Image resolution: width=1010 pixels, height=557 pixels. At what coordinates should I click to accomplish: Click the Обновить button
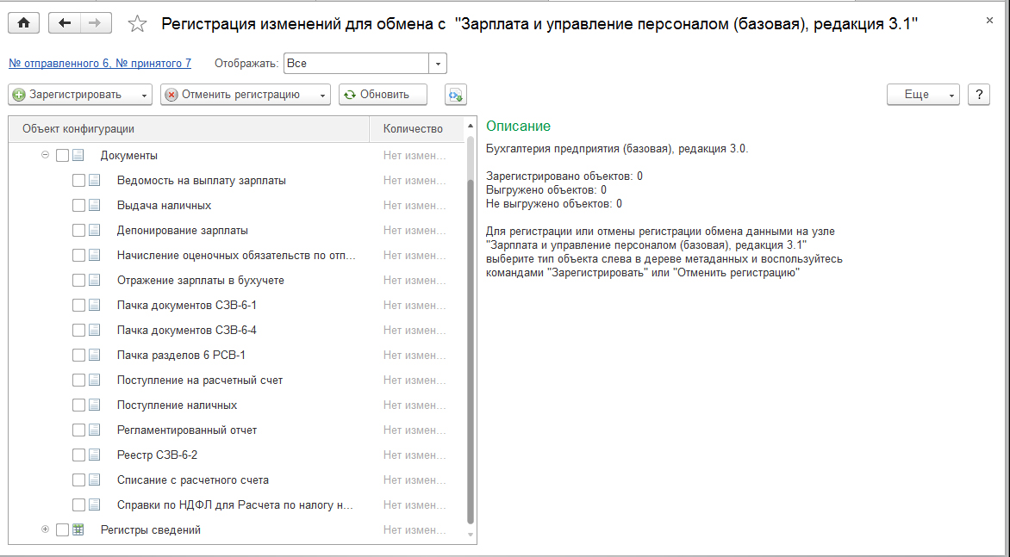(x=383, y=95)
